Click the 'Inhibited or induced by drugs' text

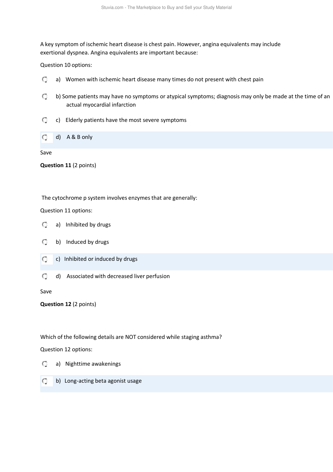(x=101, y=259)
